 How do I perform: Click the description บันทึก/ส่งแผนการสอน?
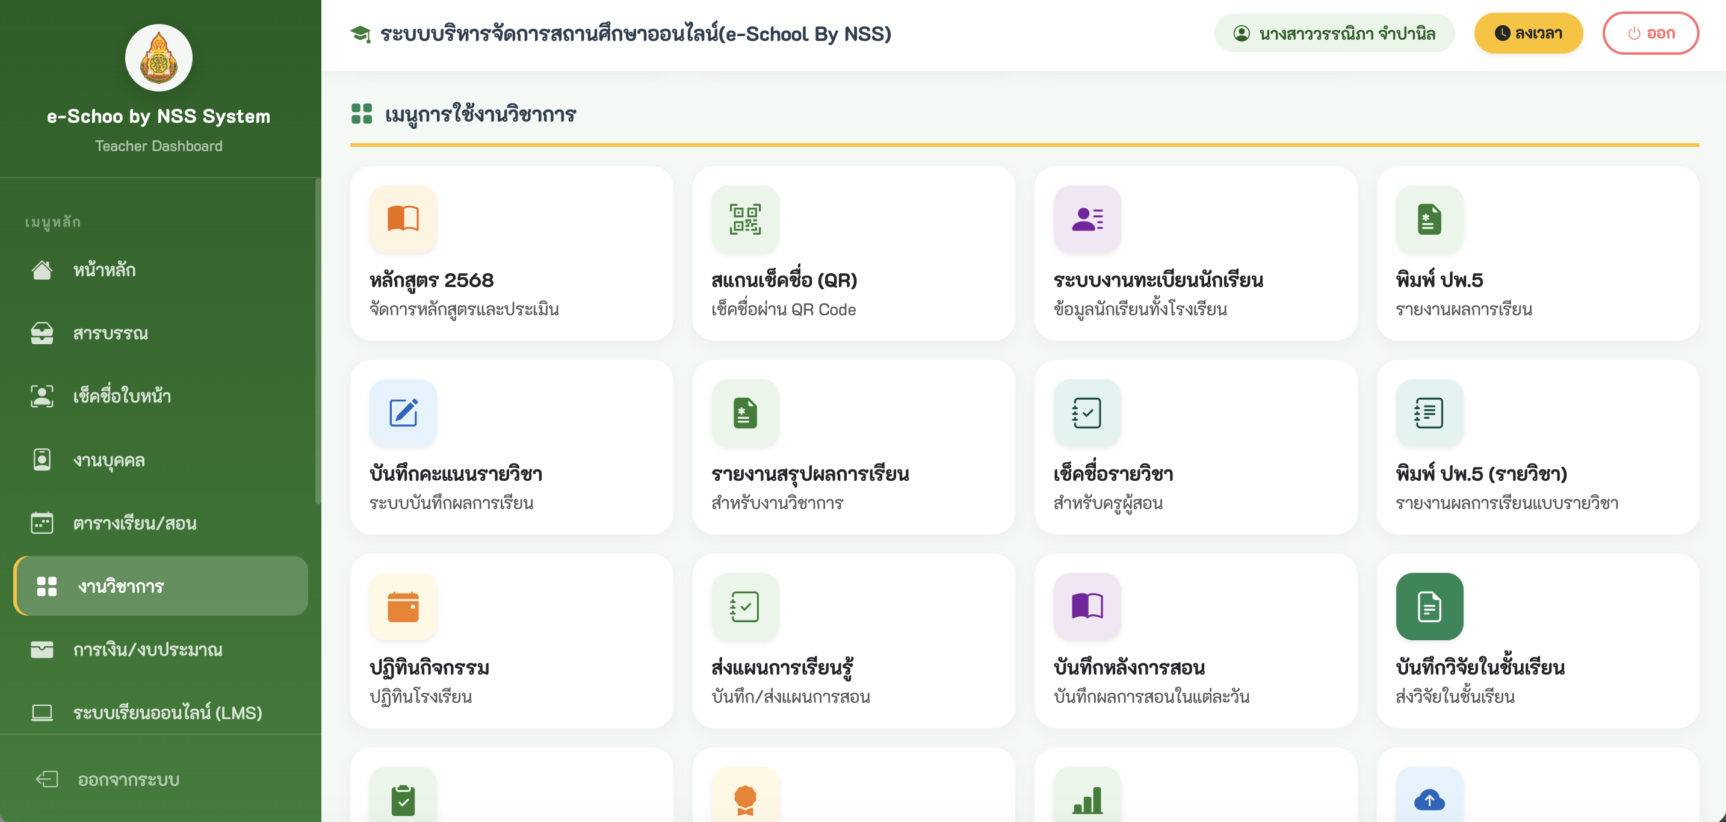click(791, 697)
